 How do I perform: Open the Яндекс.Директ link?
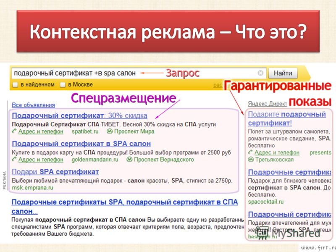(267, 104)
